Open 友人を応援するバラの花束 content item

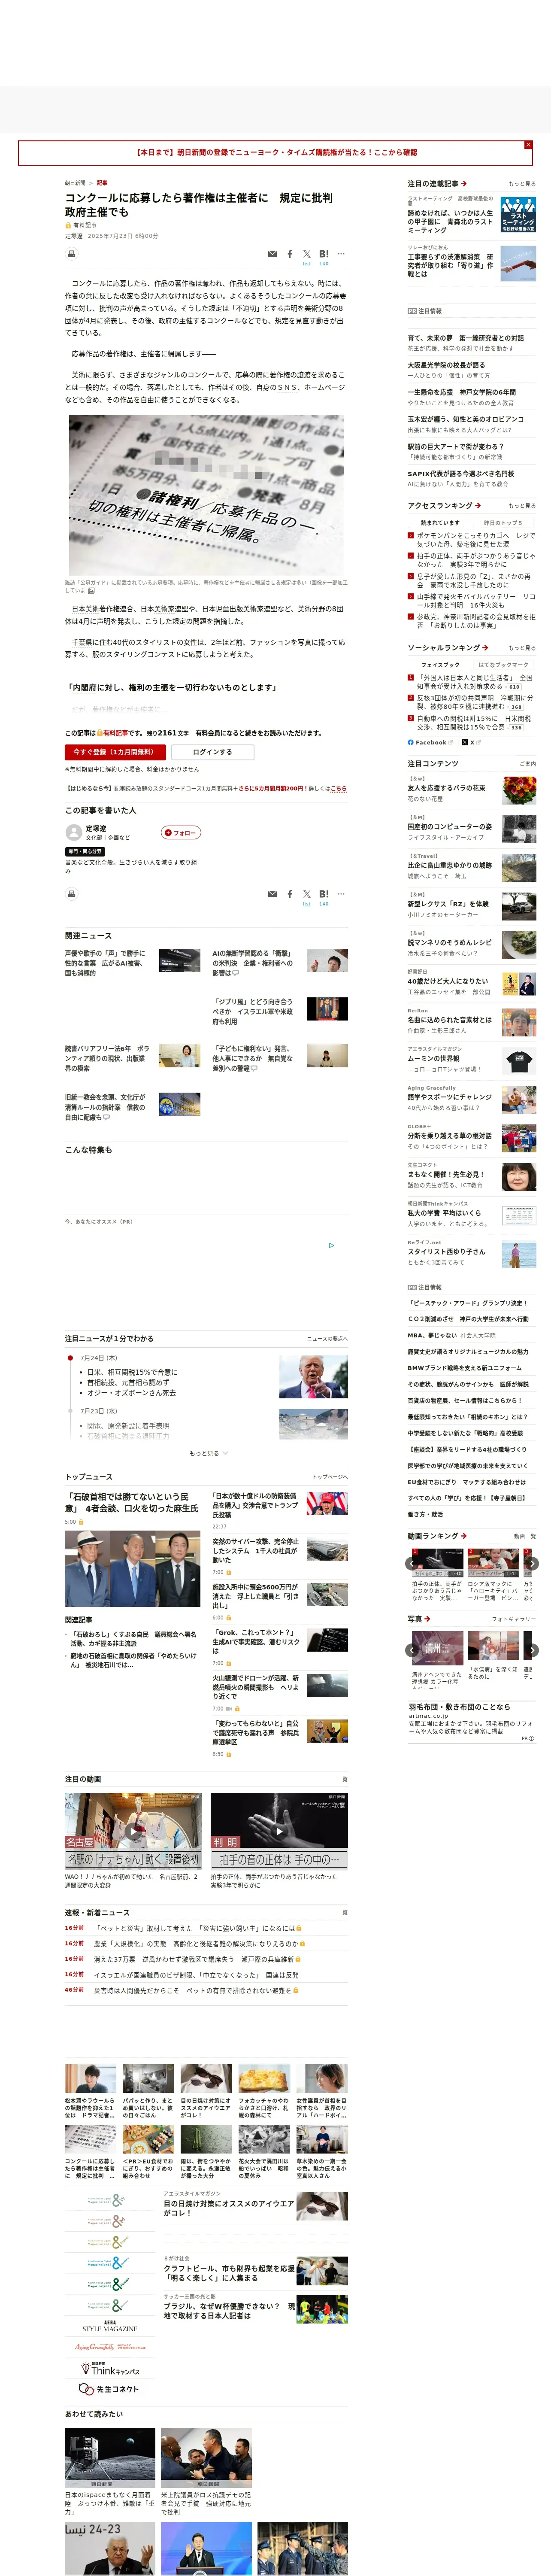coord(447,788)
